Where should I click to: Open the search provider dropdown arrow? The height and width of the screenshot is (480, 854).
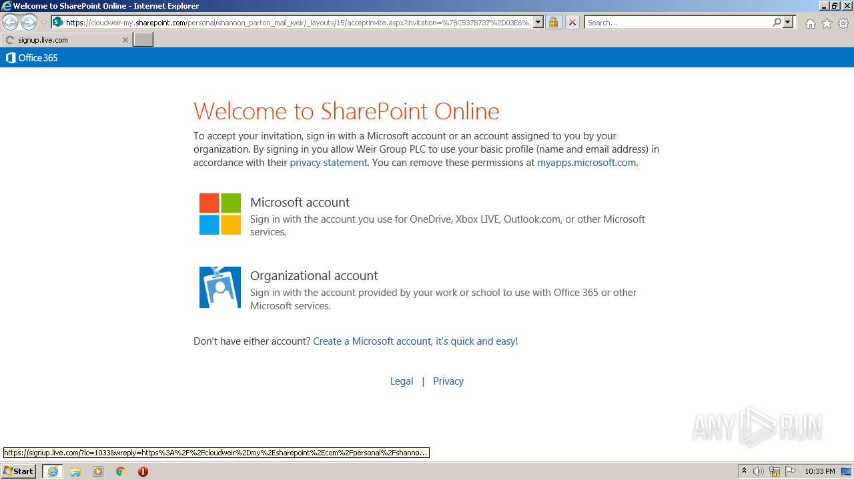tap(788, 22)
